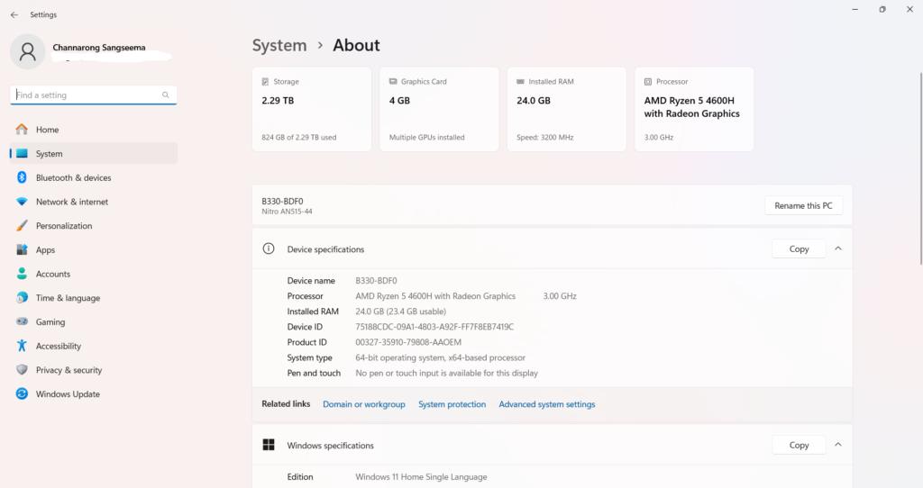Click the Personalization paintbrush icon
This screenshot has height=488, width=923.
[x=22, y=226]
